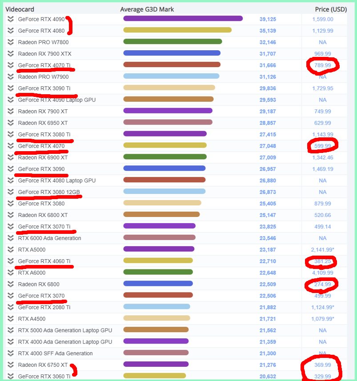The image size is (357, 381).
Task: Click the price 4,109.99
Action: 323,273
